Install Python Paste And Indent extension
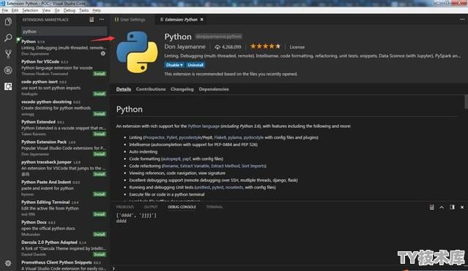The height and width of the screenshot is (271, 468). (x=100, y=194)
